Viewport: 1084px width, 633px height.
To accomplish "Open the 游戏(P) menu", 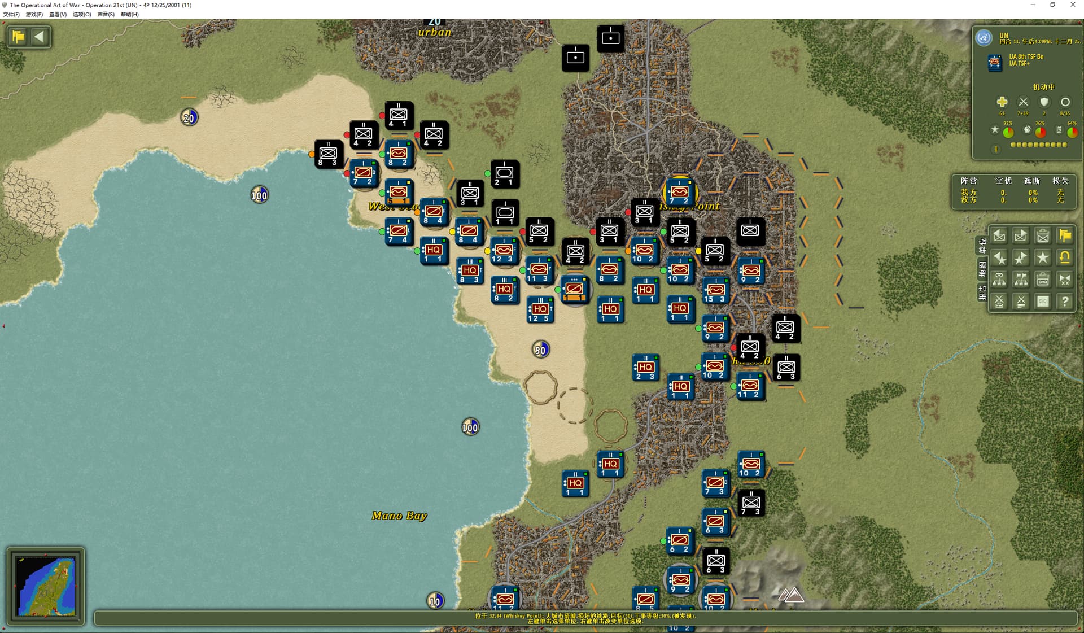I will [x=34, y=14].
